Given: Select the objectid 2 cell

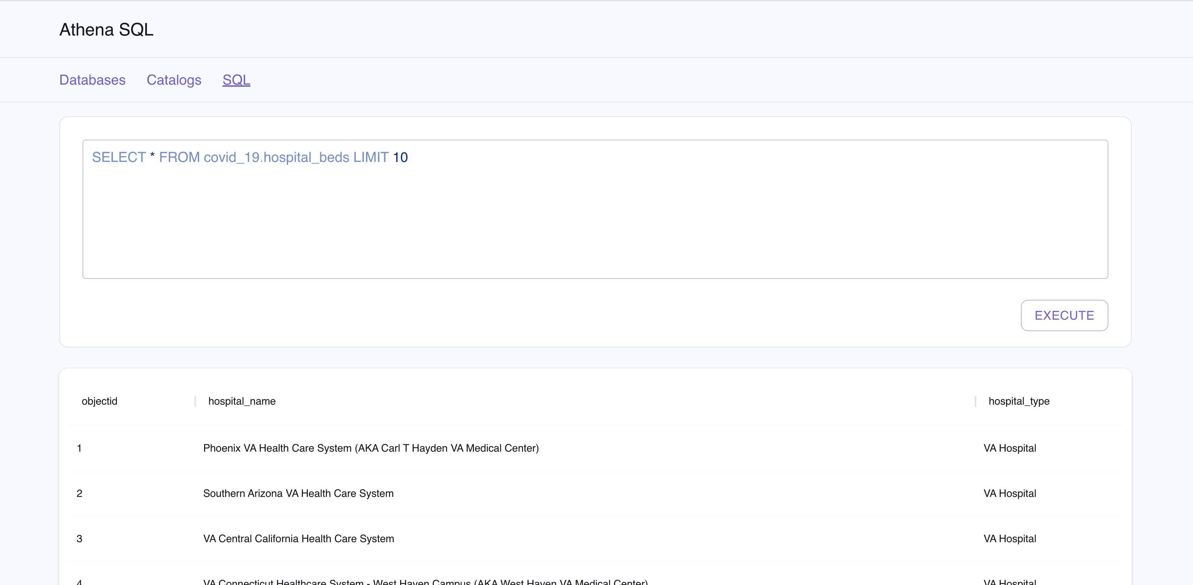Looking at the screenshot, I should pos(79,493).
